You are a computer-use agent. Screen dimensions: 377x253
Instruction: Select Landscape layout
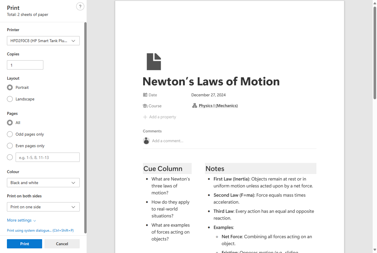coord(10,99)
